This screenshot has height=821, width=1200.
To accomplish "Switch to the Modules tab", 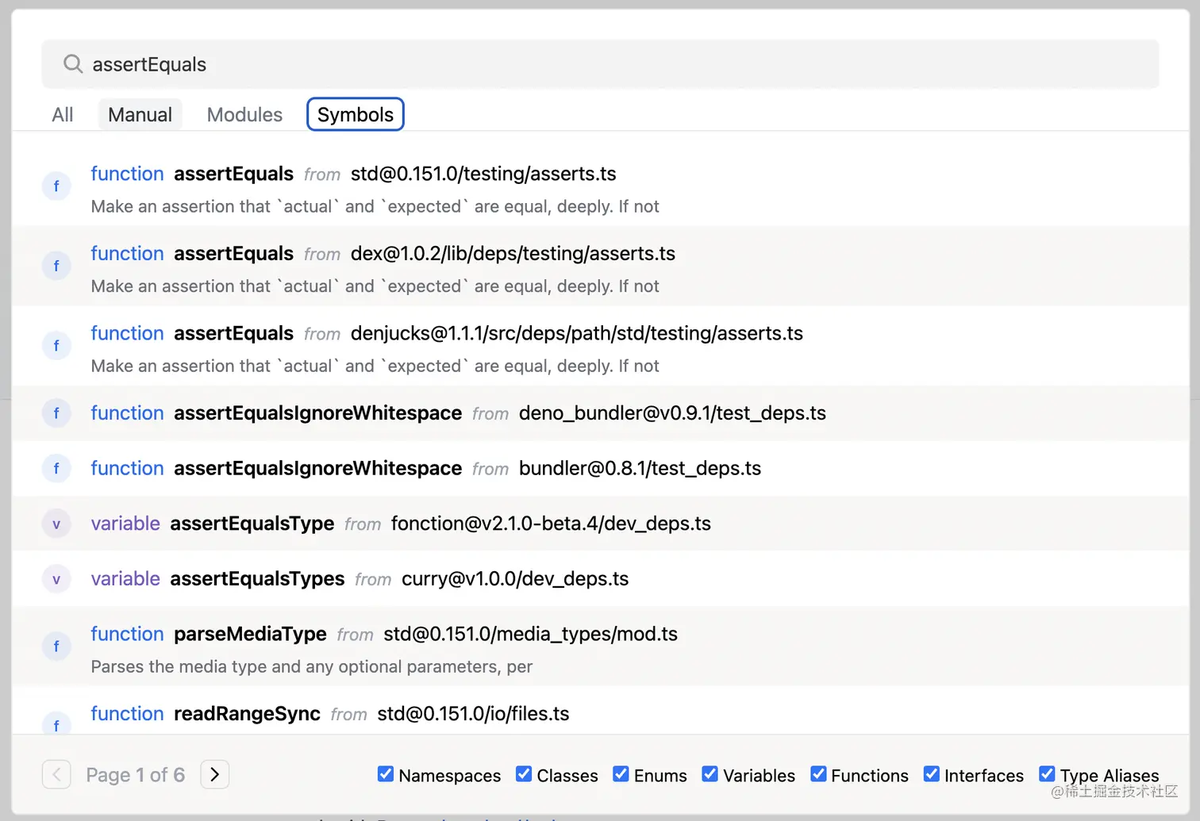I will [244, 114].
